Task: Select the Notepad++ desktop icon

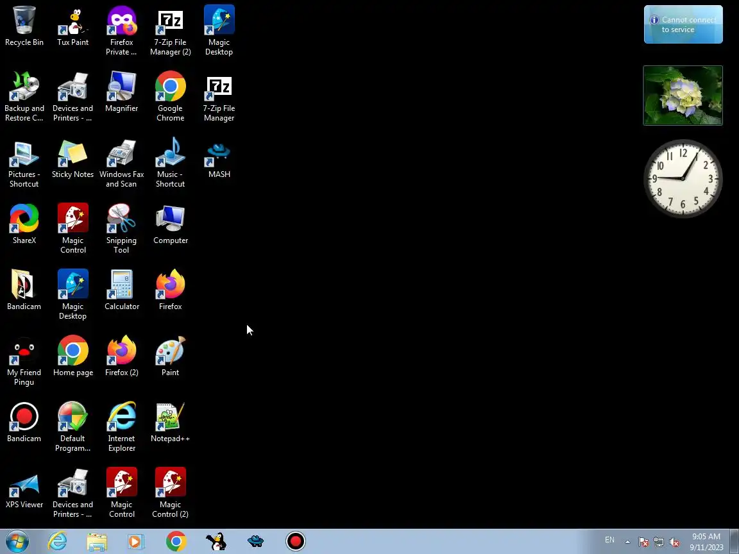Action: [x=170, y=422]
